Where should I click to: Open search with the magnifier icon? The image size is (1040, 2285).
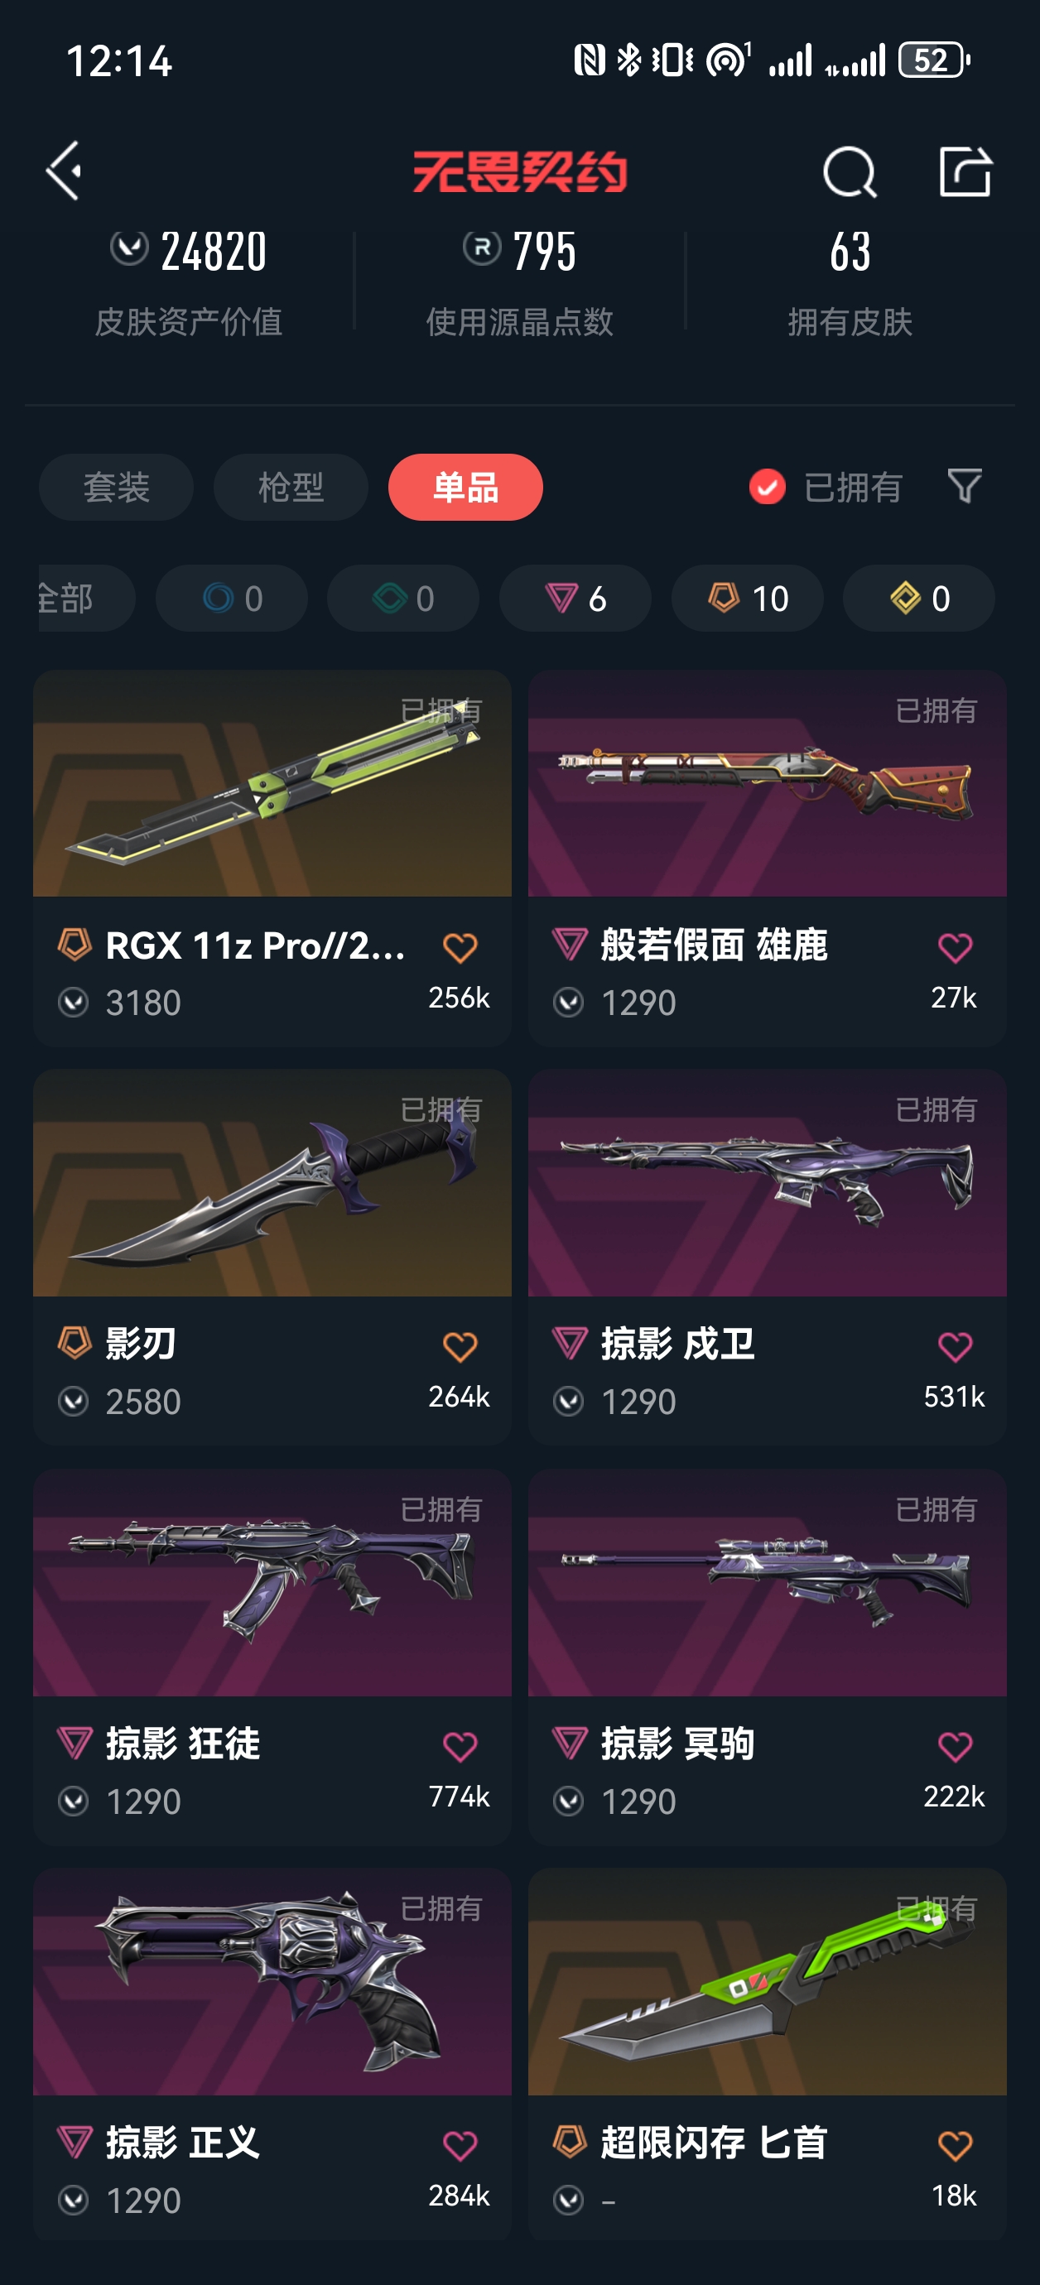[850, 171]
